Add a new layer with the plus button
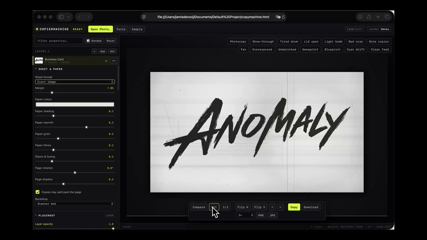This screenshot has width=427, height=240. (94, 51)
